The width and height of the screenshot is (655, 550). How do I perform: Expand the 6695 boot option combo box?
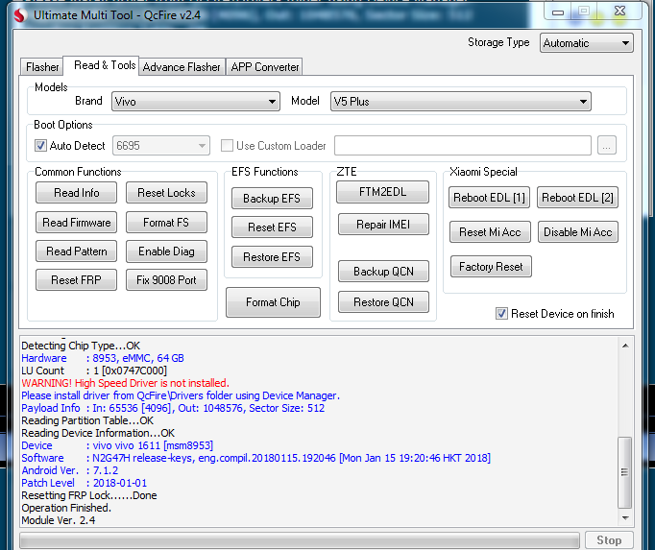160,146
